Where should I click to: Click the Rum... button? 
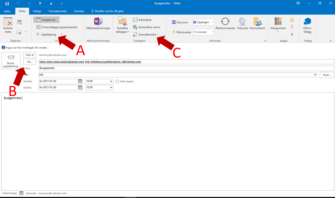(327, 75)
